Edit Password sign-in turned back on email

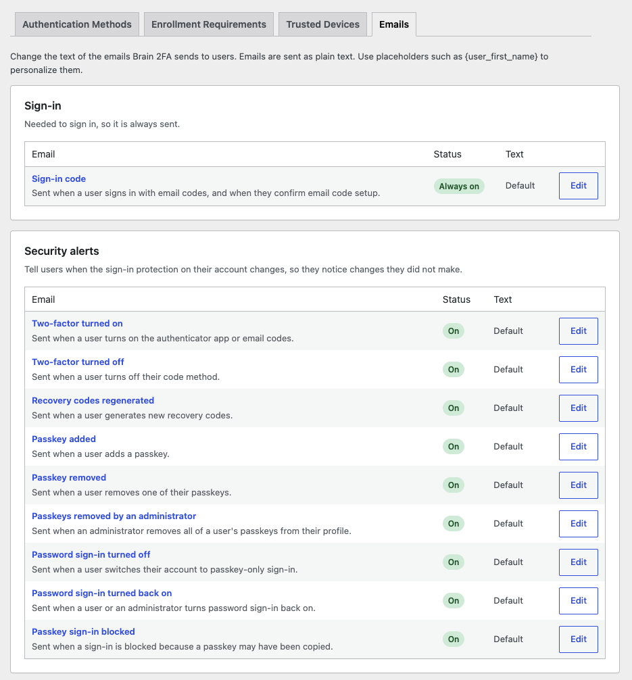pyautogui.click(x=578, y=601)
